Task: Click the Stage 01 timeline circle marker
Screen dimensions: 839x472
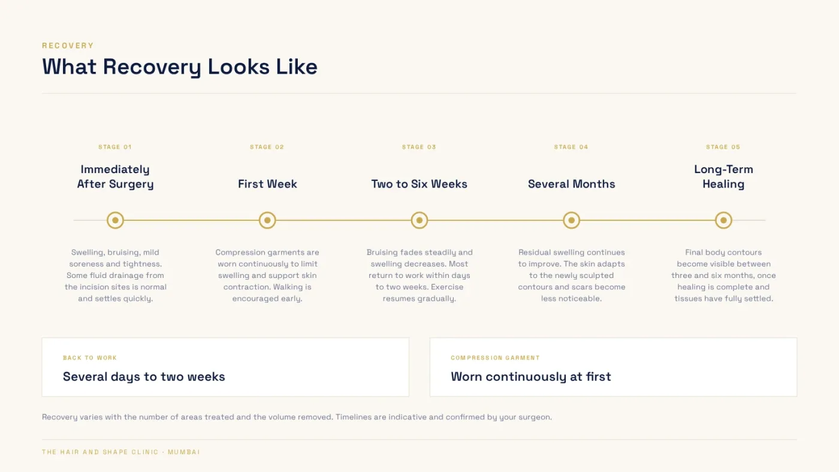Action: [115, 220]
